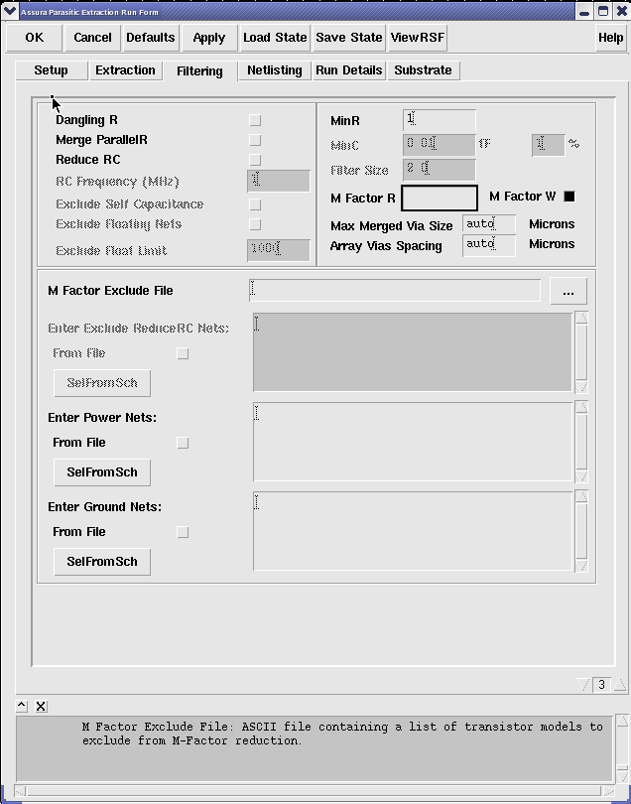The height and width of the screenshot is (804, 631).
Task: Click the Power Nets text area
Action: tap(413, 442)
